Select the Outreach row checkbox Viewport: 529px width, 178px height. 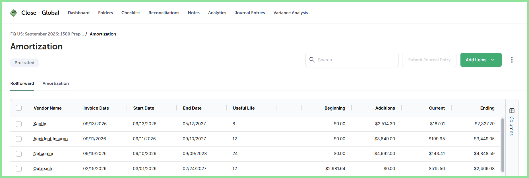[19, 169]
